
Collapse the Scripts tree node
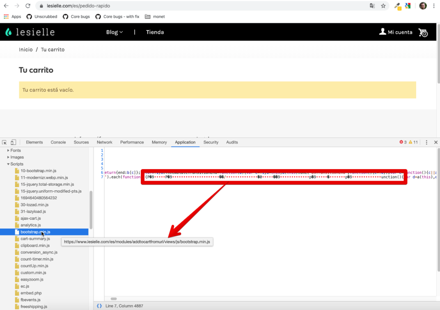[x=8, y=164]
